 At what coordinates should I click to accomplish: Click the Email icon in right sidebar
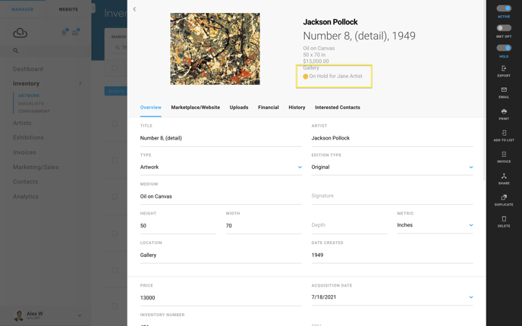tap(504, 89)
